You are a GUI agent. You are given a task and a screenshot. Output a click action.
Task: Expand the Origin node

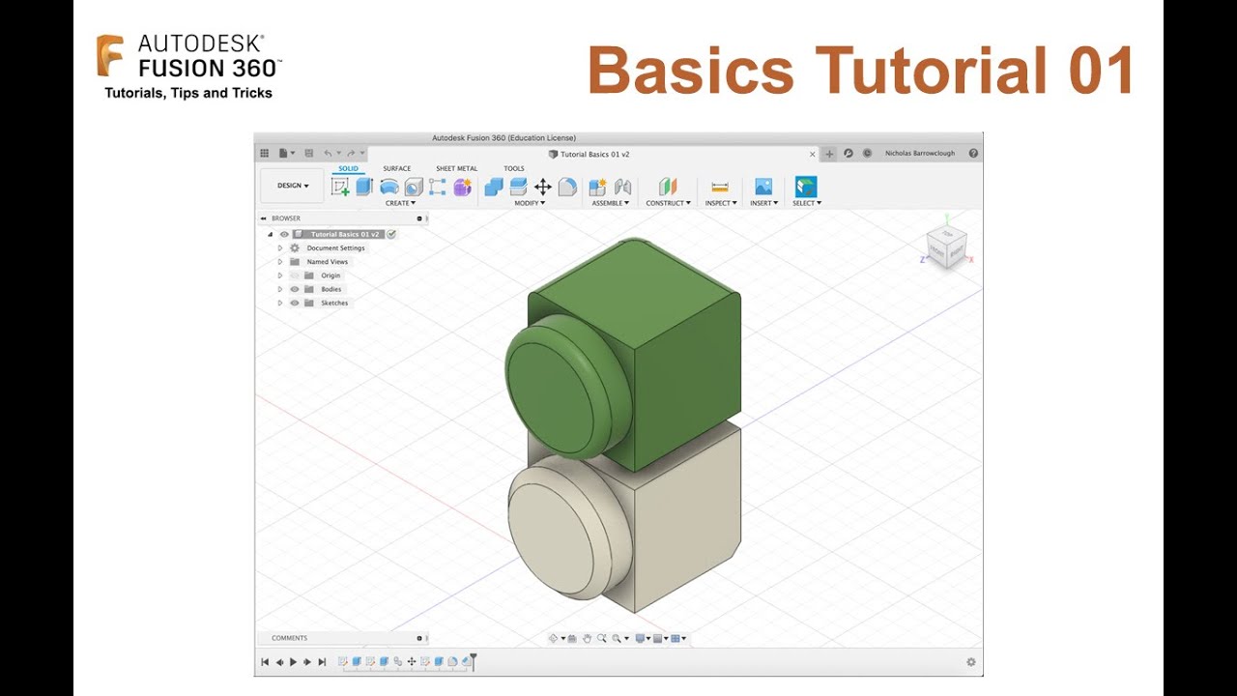(280, 275)
